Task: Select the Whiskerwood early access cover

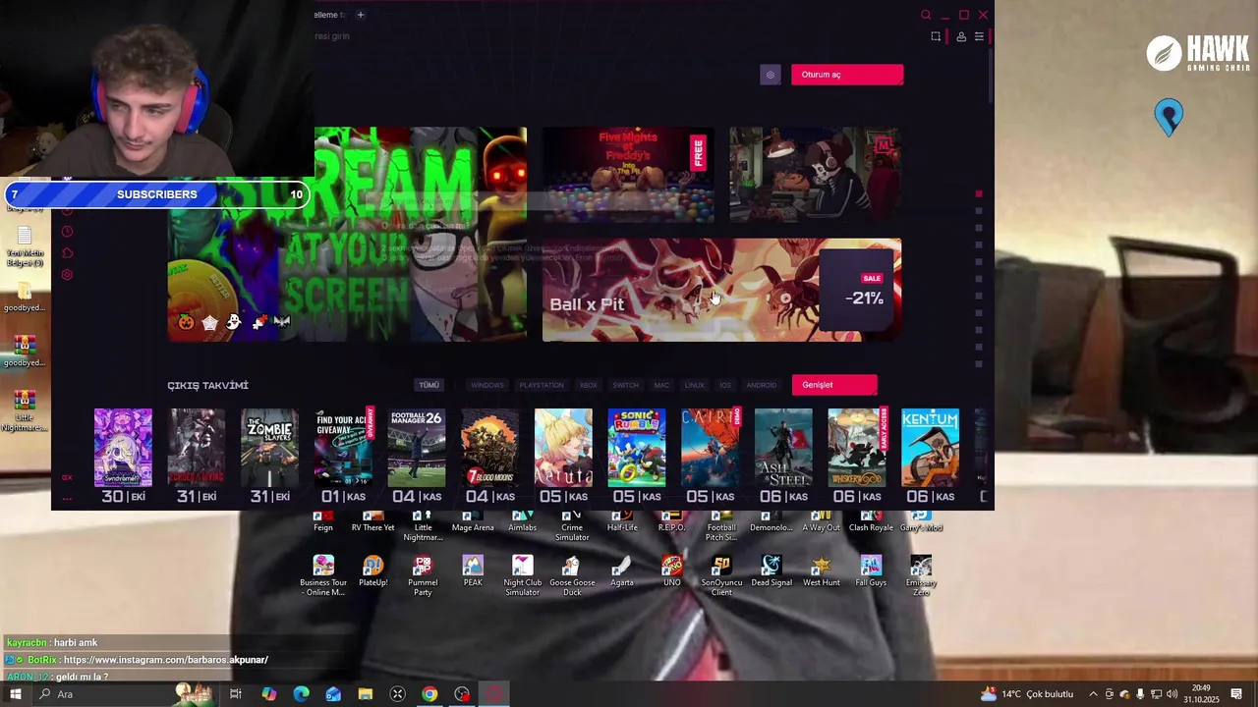Action: pyautogui.click(x=857, y=448)
